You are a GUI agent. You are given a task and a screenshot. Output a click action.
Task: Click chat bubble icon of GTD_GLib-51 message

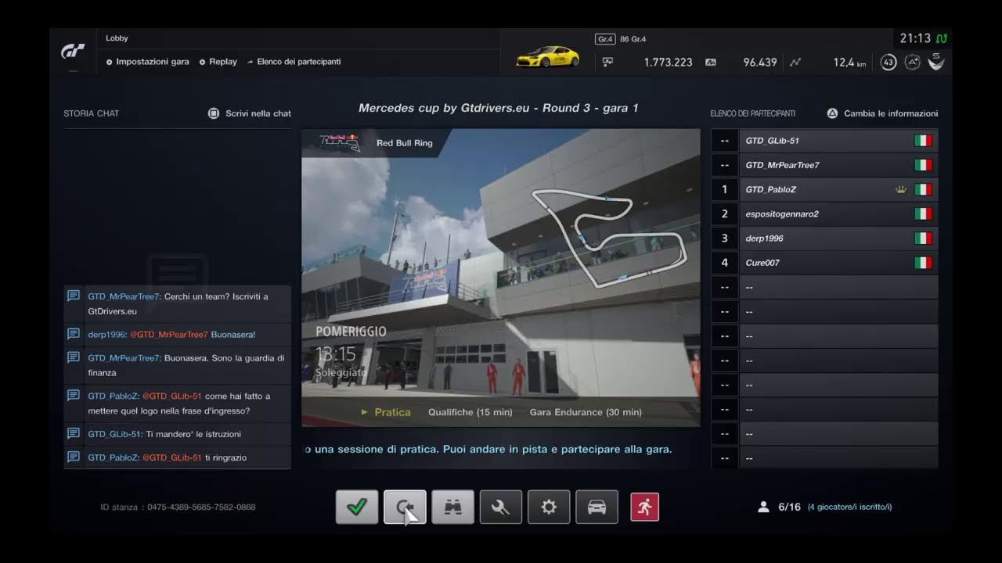pyautogui.click(x=74, y=433)
